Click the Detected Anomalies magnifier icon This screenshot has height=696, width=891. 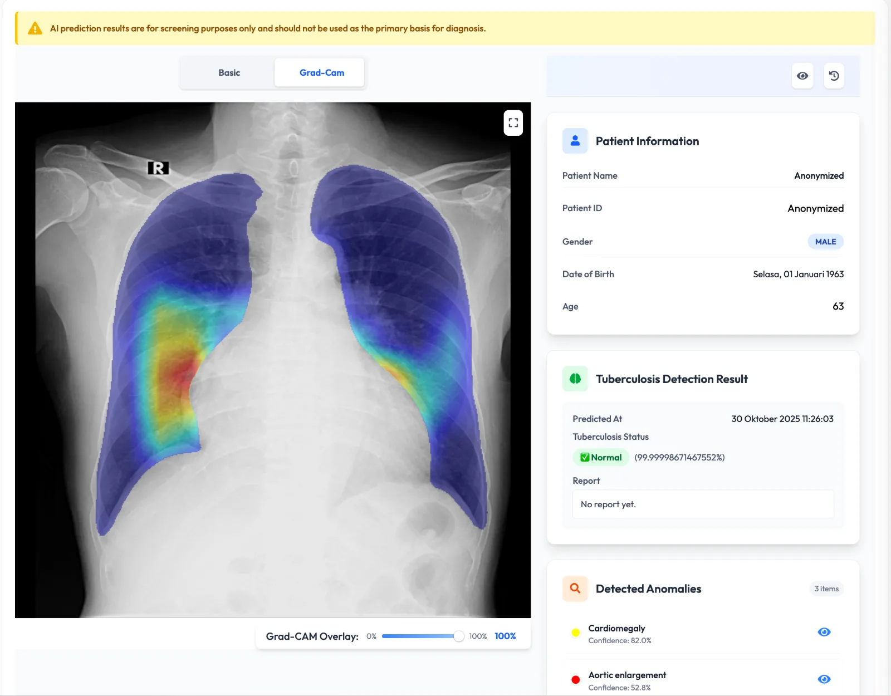coord(575,589)
